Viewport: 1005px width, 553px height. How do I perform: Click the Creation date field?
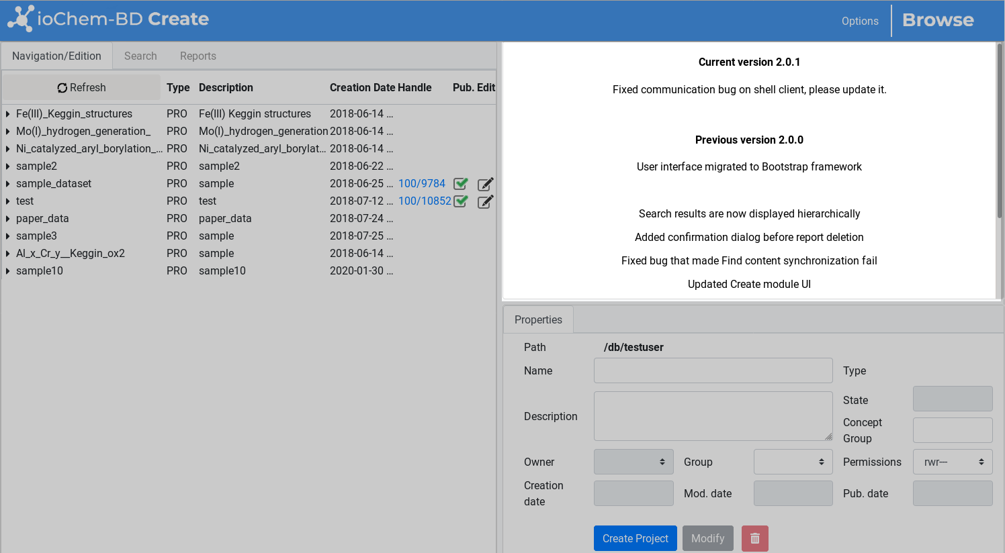coord(633,493)
